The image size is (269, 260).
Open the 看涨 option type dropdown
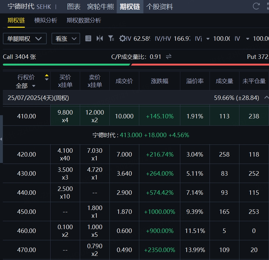click(x=66, y=39)
